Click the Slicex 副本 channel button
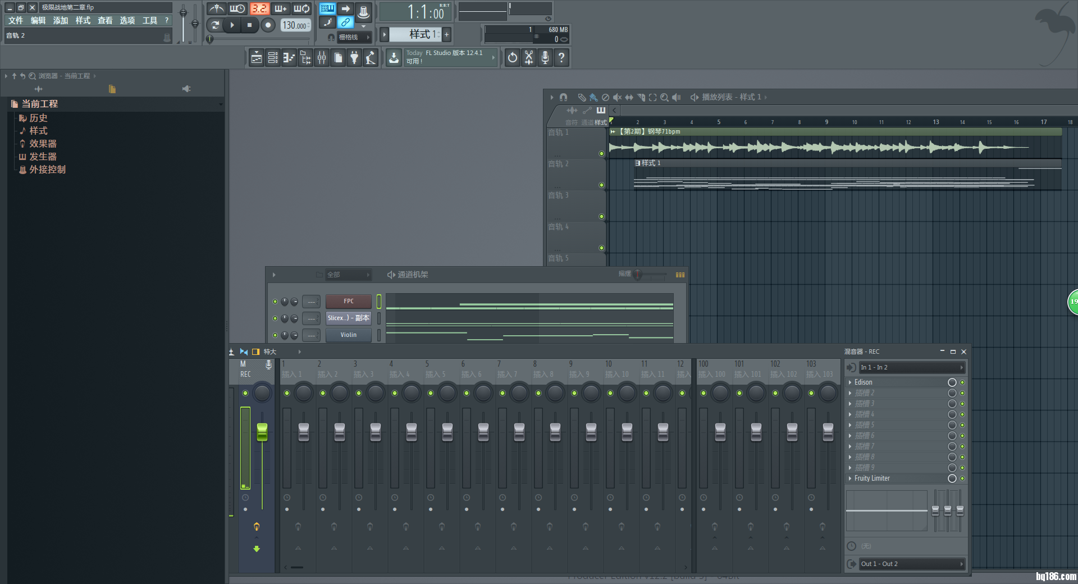The height and width of the screenshot is (584, 1078). (349, 318)
